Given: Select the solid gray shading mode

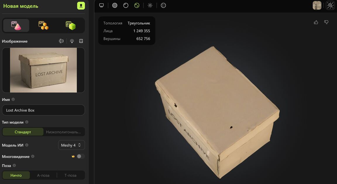Looking at the screenshot, I should point(115,5).
